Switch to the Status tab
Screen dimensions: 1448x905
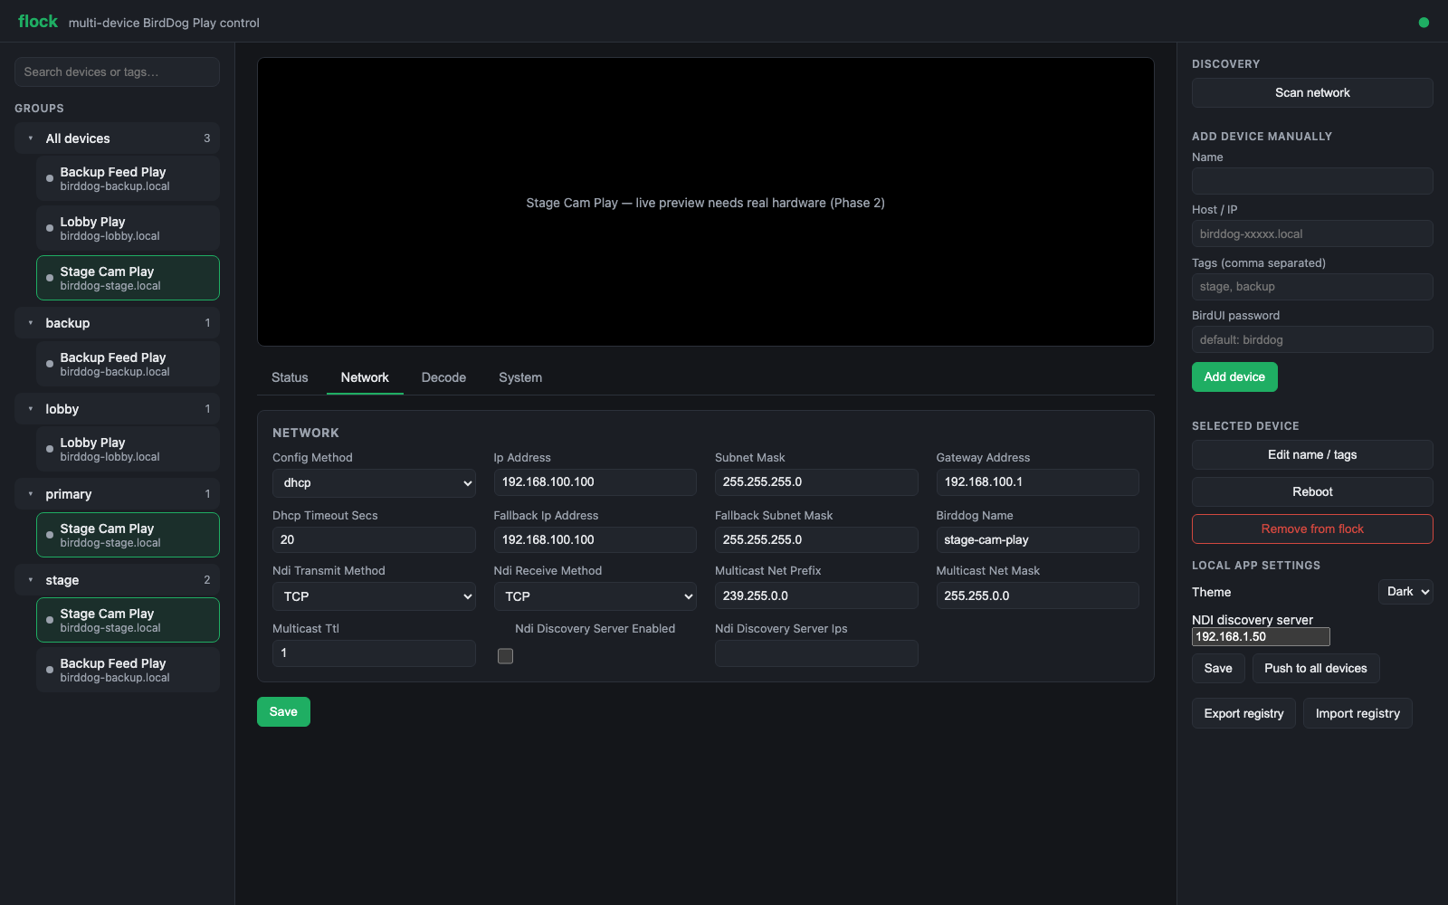click(x=290, y=377)
